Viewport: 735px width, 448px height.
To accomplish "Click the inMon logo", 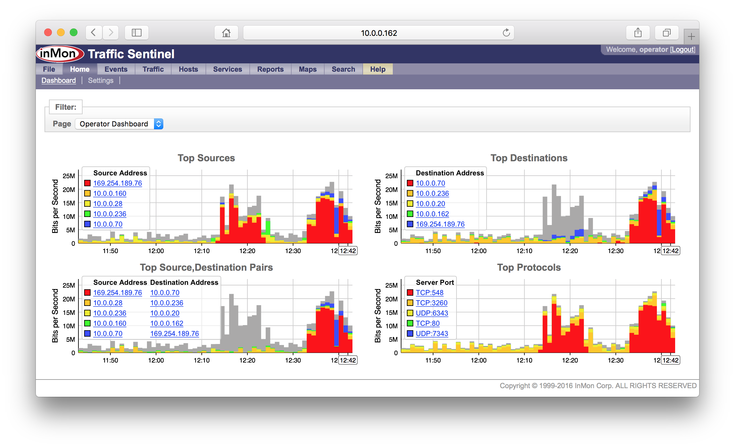I will click(60, 54).
